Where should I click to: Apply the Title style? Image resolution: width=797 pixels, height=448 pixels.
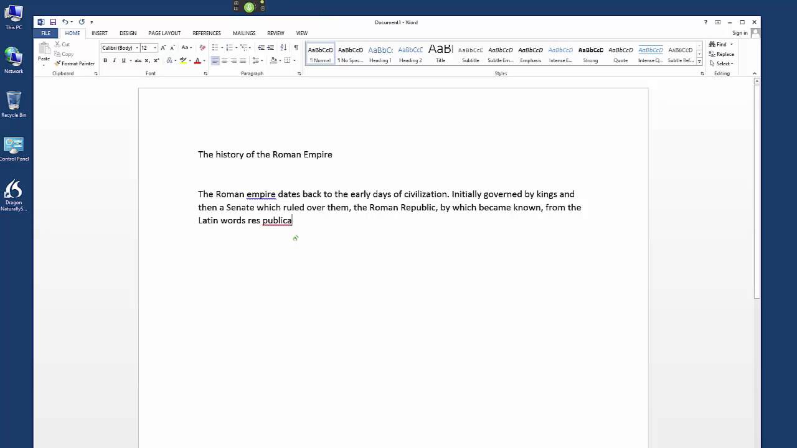tap(440, 54)
